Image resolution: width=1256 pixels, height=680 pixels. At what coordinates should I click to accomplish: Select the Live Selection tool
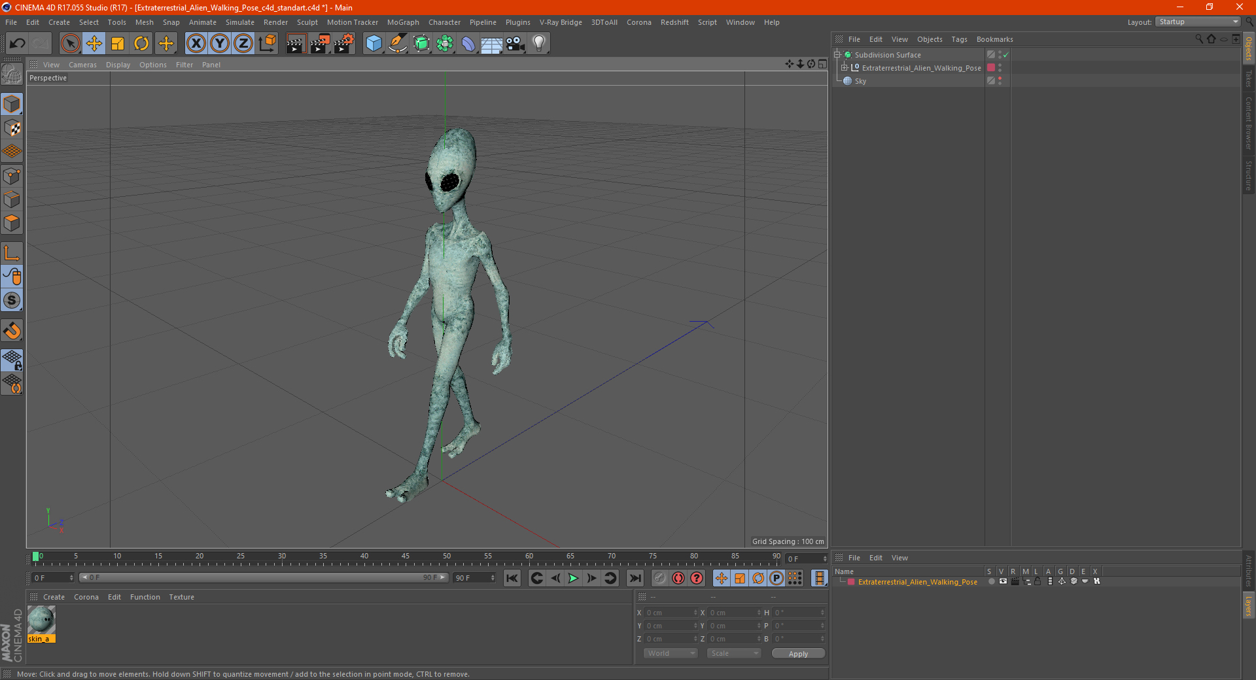[70, 44]
